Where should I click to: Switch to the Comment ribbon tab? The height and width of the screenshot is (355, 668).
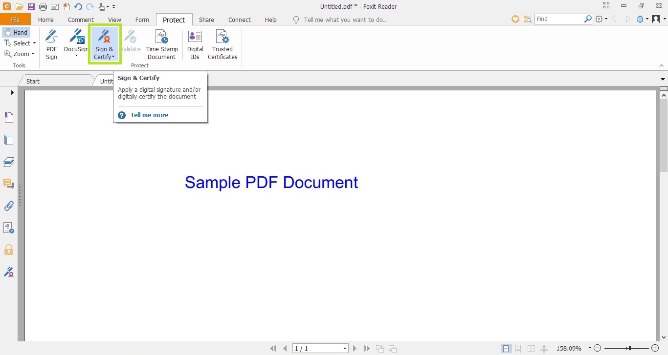pos(81,20)
